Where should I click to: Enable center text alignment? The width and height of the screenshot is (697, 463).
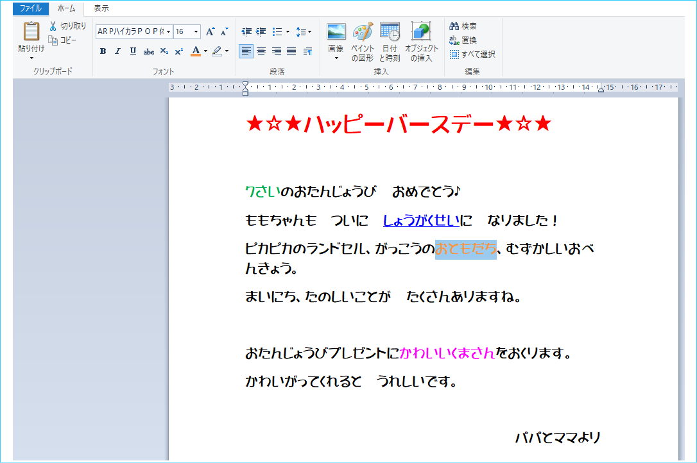point(261,51)
